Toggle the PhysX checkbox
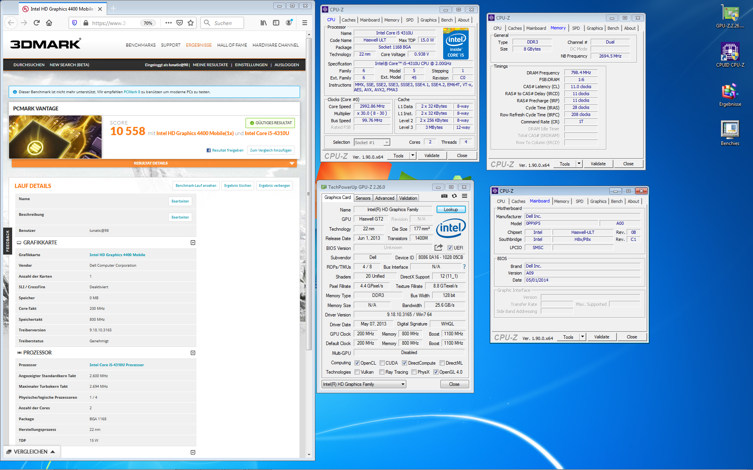The width and height of the screenshot is (753, 470). [x=414, y=372]
